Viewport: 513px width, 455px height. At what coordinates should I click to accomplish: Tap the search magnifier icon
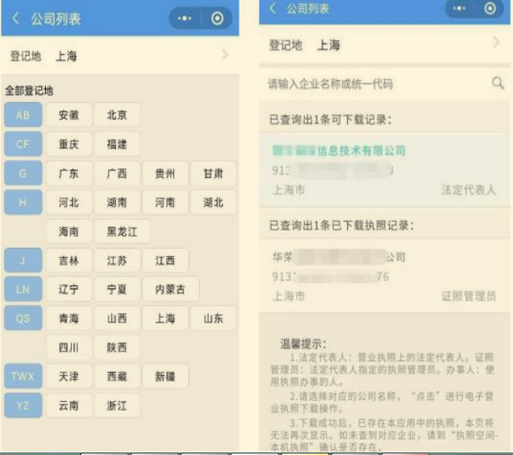tap(498, 83)
